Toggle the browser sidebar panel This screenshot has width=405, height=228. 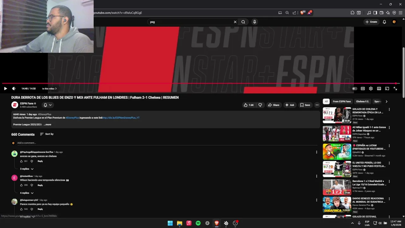point(375,13)
